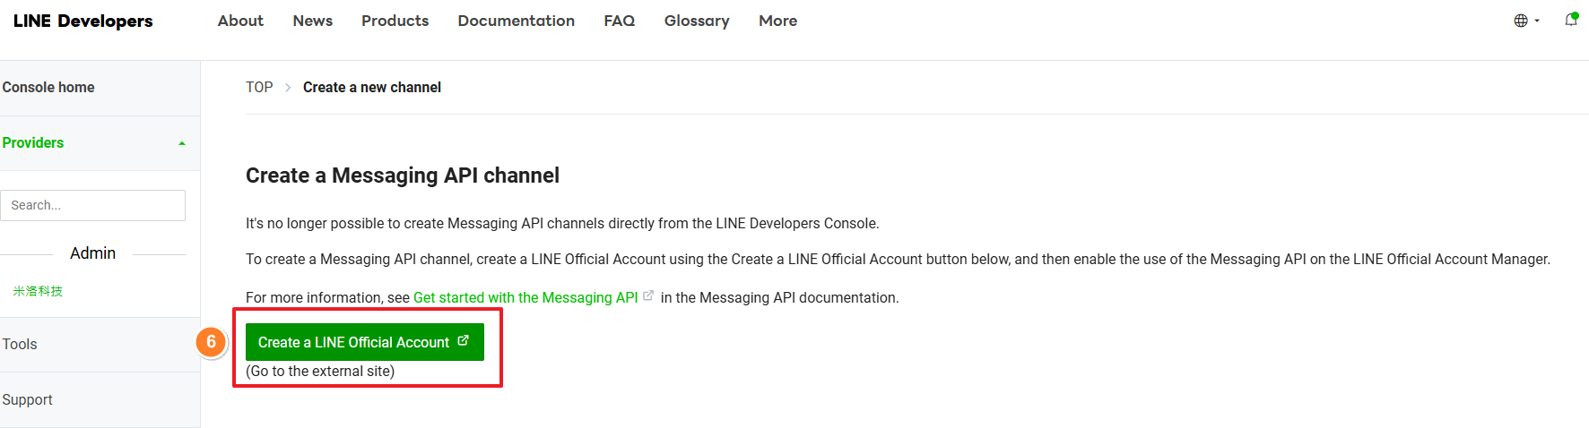Open the language globe selector
The image size is (1589, 428).
coord(1525,21)
